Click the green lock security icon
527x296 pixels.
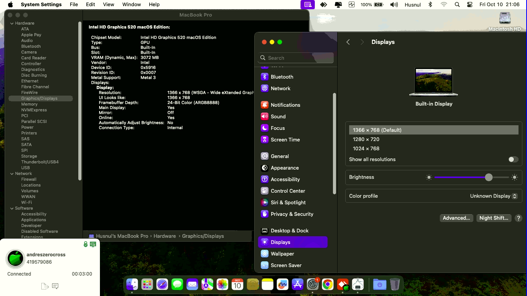click(x=86, y=244)
